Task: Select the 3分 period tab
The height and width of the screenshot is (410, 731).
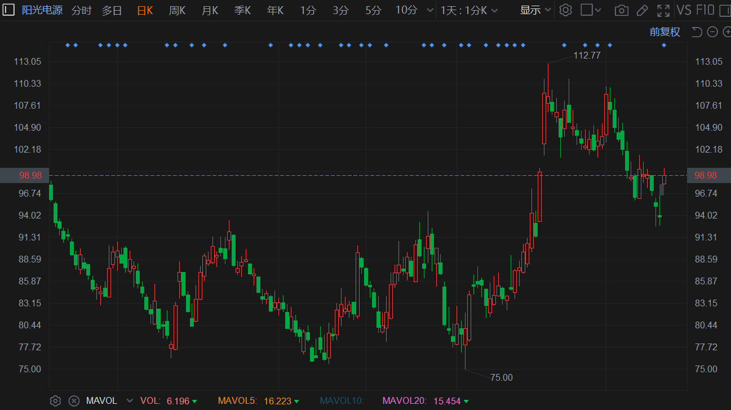Action: [x=340, y=10]
